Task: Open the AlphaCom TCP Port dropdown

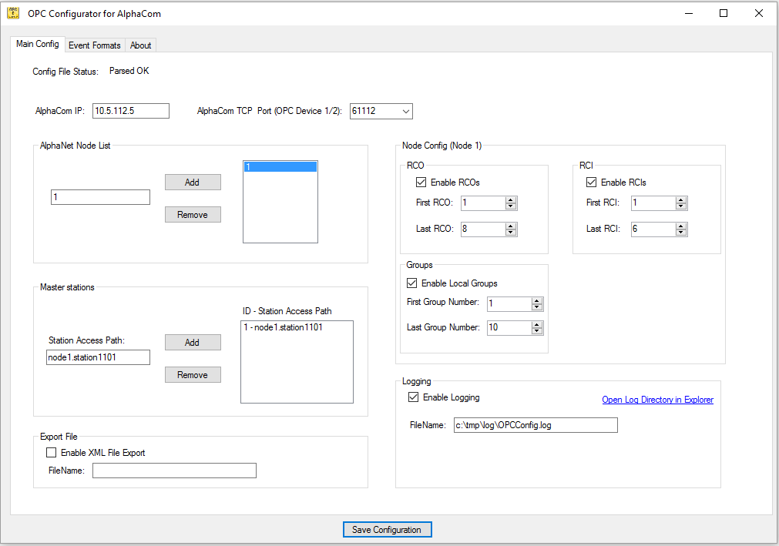Action: click(x=406, y=111)
